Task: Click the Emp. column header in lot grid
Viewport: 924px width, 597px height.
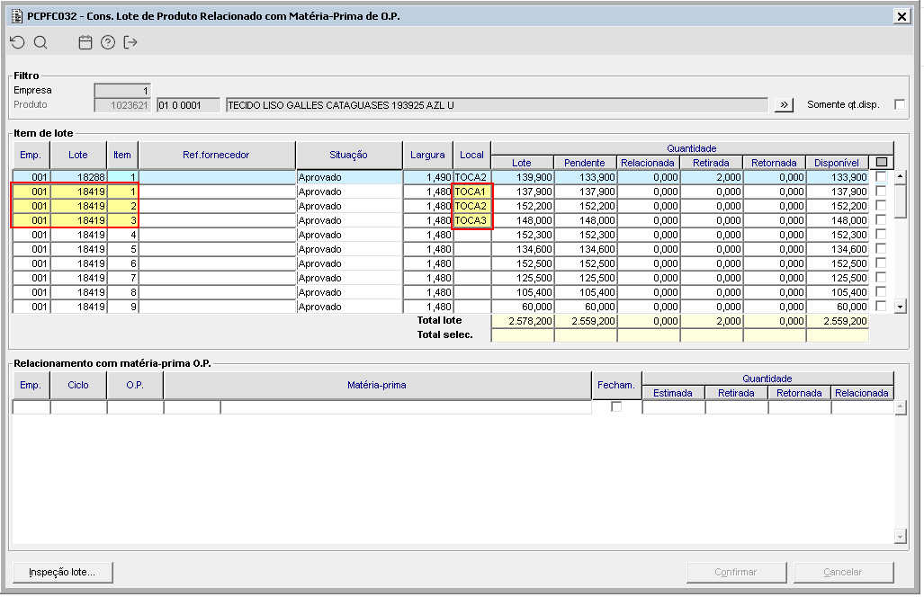Action: 31,155
